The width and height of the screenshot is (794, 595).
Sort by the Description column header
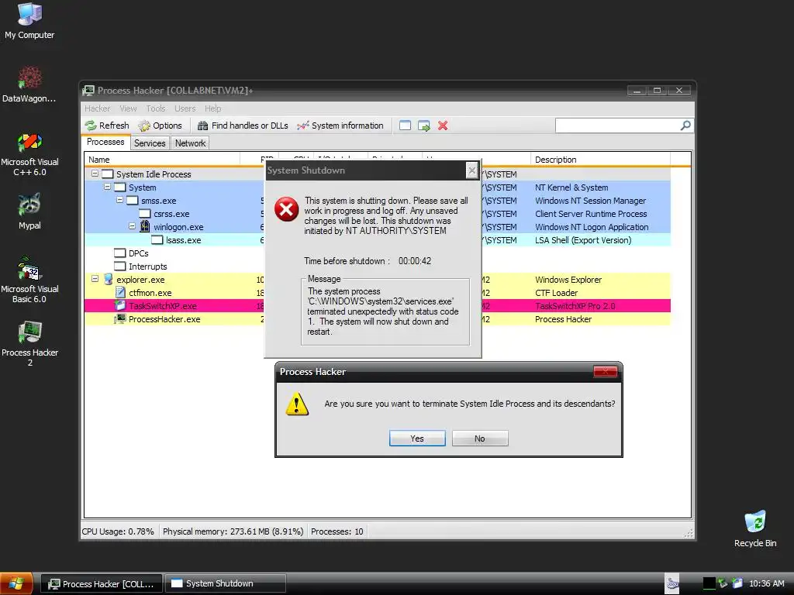coord(601,160)
